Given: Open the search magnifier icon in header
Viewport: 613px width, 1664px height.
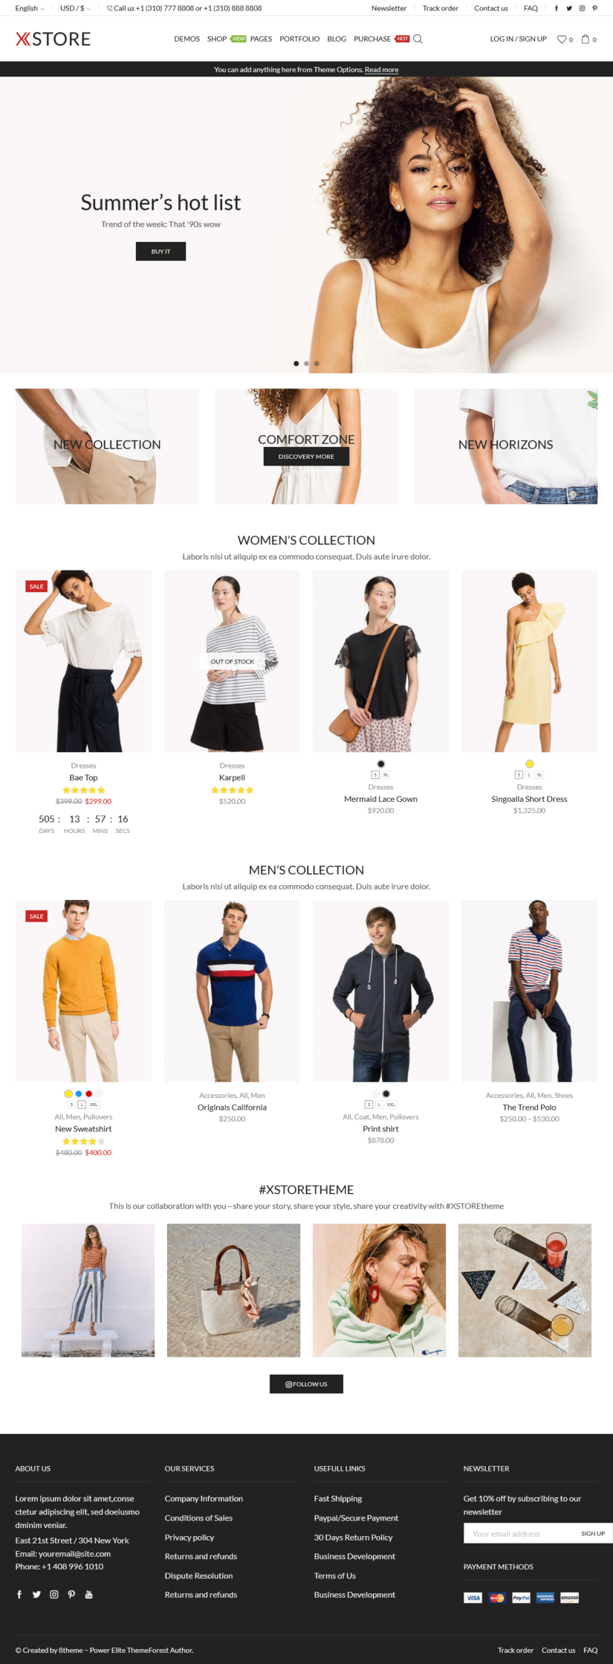Looking at the screenshot, I should 418,39.
